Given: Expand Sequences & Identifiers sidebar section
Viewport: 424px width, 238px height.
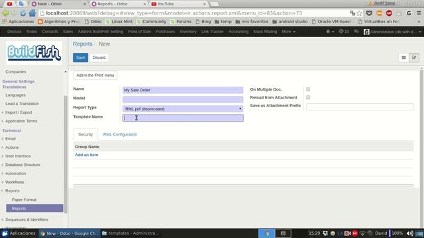Looking at the screenshot, I should [x=26, y=219].
